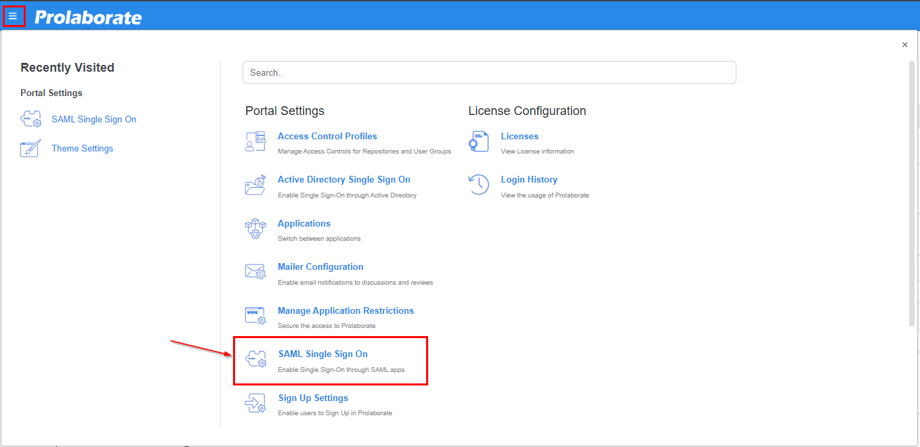Open the Applications setting
Screen dimensions: 920x447
point(304,223)
